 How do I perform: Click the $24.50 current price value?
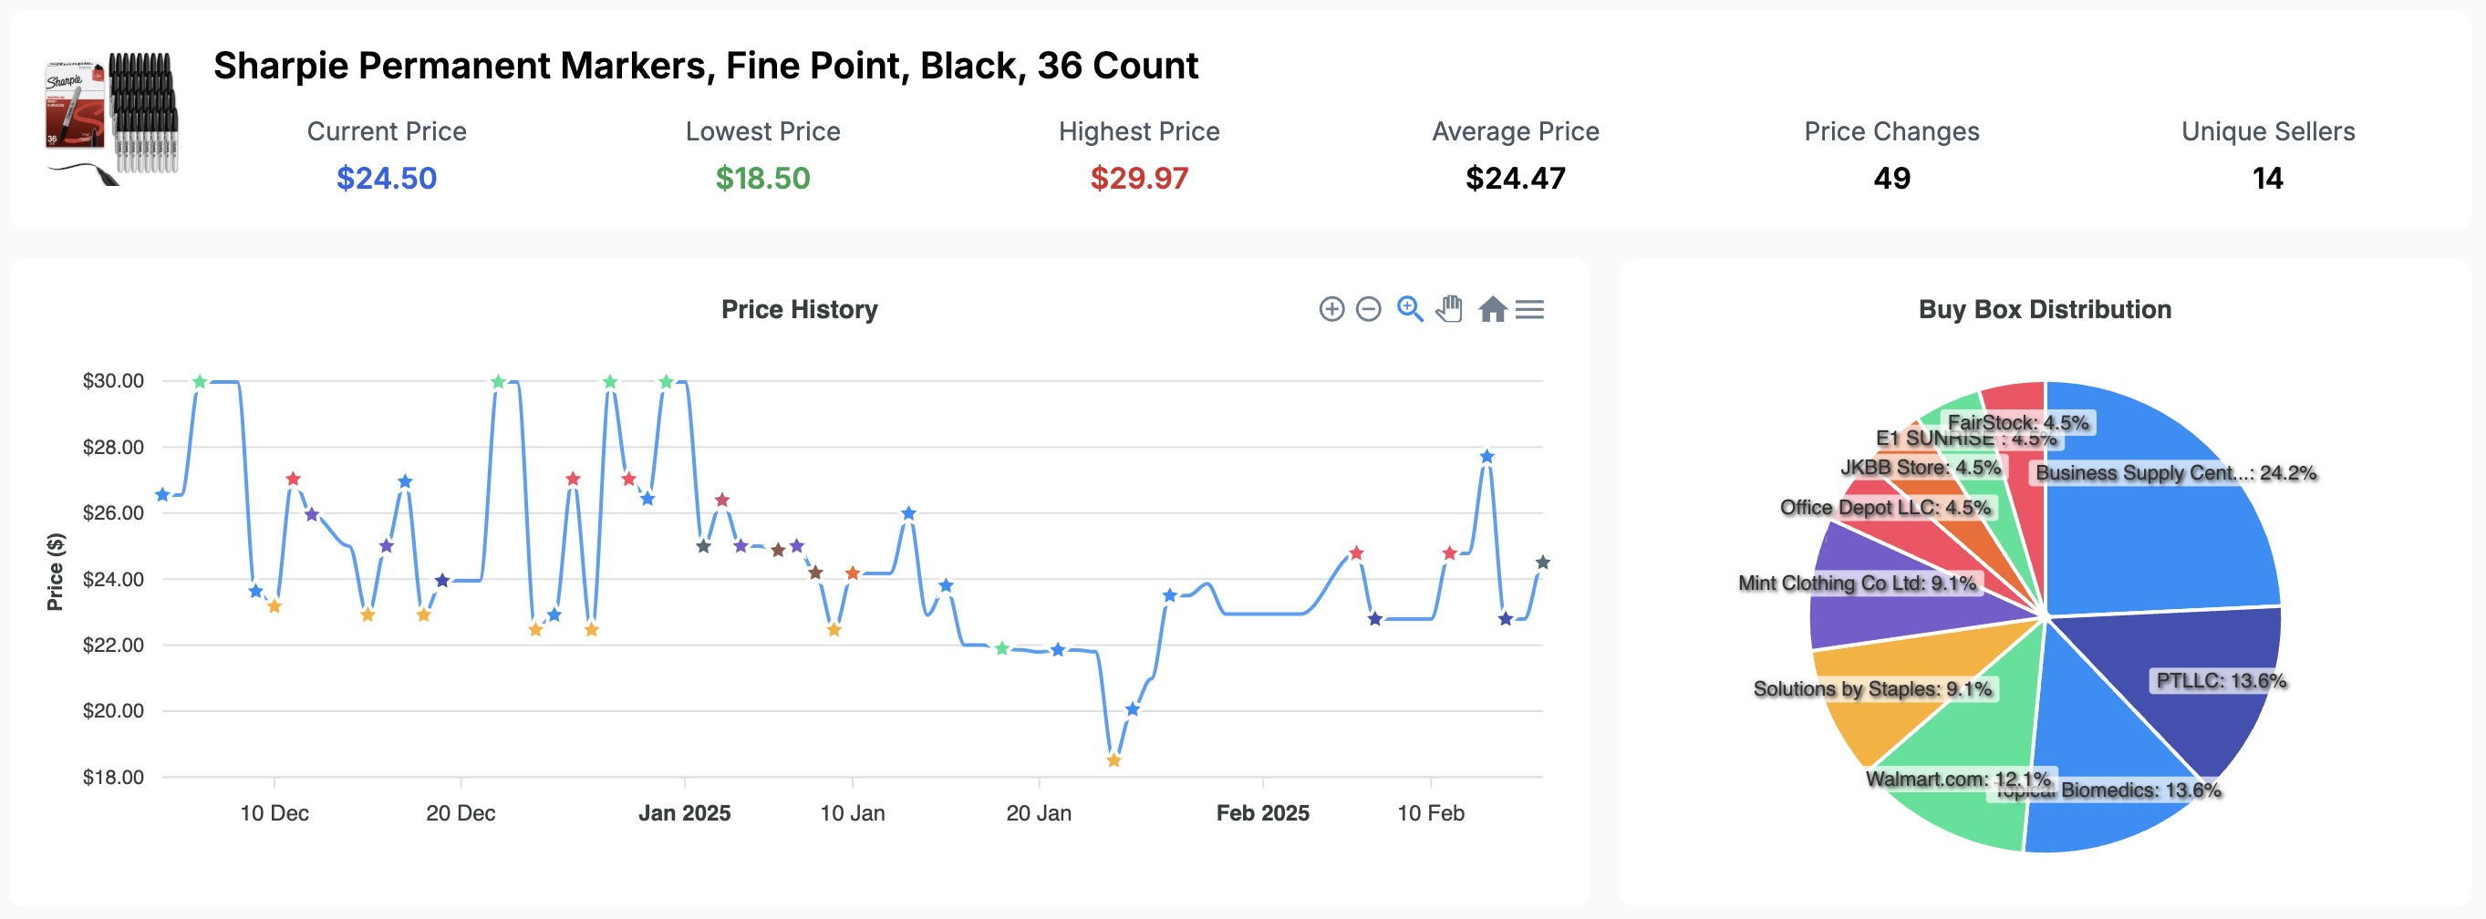click(386, 179)
